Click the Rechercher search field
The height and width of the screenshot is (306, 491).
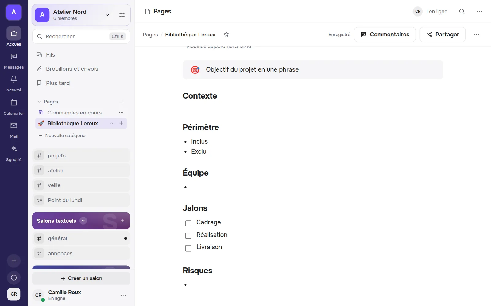81,36
